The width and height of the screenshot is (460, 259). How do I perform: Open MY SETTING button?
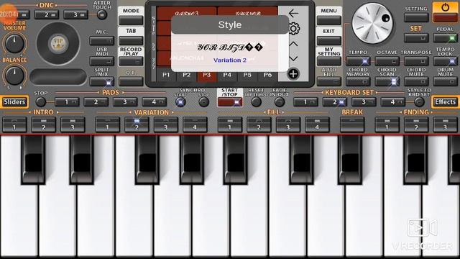point(329,61)
